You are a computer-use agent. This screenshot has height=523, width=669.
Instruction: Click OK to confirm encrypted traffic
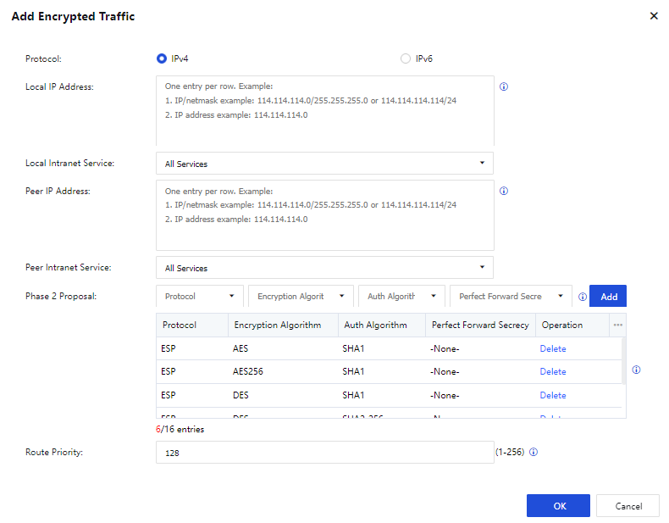(558, 506)
